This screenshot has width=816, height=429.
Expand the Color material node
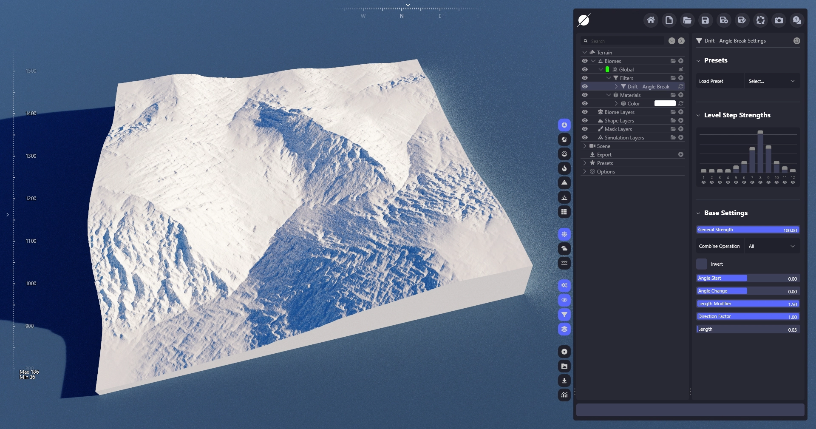[x=616, y=103]
